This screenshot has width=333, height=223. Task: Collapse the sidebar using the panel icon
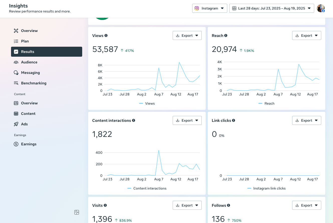coord(77,212)
